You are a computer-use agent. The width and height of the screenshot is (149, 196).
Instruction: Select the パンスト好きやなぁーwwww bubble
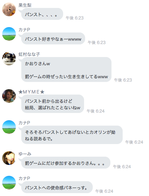53,38
